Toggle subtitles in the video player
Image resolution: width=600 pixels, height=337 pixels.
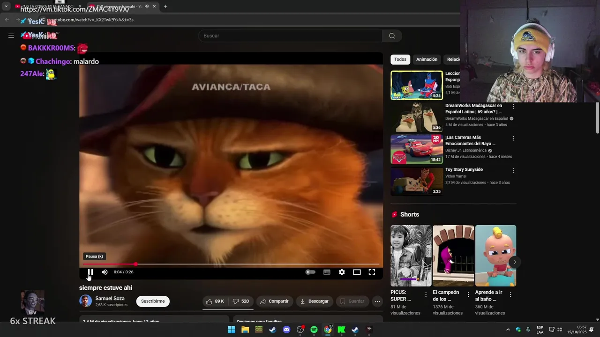click(327, 272)
